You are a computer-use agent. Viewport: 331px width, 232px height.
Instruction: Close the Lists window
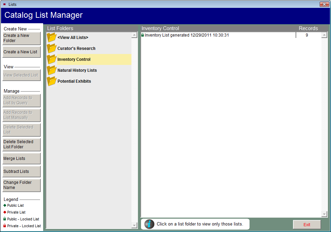(x=324, y=4)
